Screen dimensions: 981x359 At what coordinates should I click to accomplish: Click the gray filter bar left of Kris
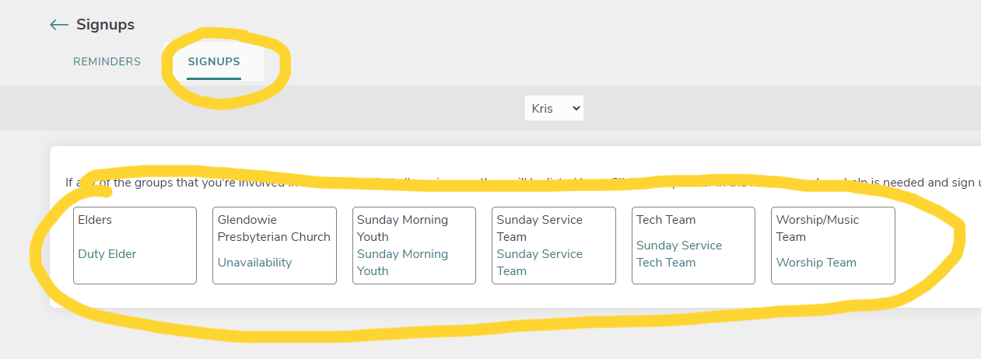click(272, 109)
